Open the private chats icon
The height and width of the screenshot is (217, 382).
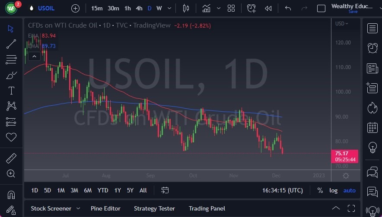pos(372,192)
